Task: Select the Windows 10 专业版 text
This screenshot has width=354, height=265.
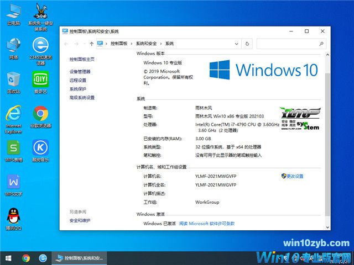Action: (163, 62)
